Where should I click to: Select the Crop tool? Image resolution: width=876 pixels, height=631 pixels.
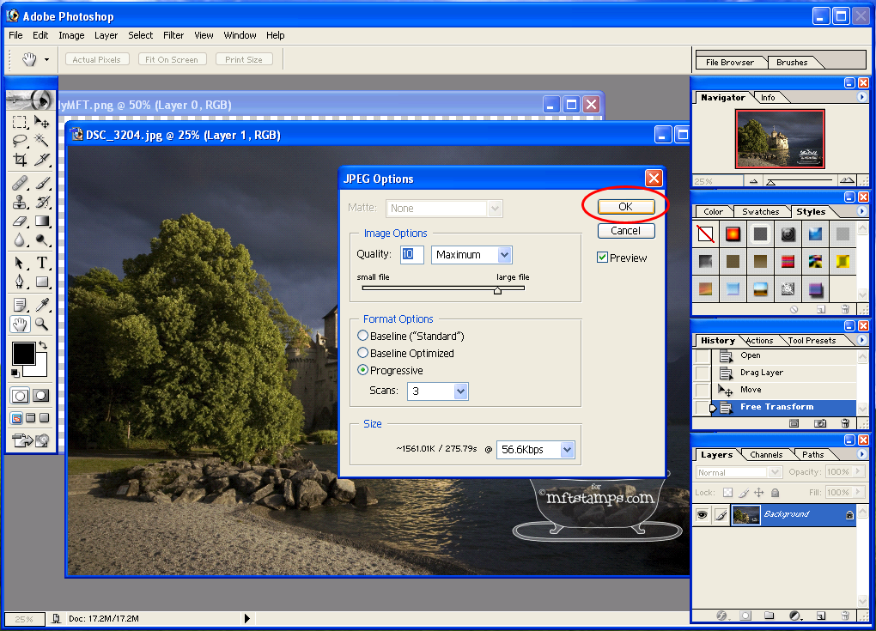[20, 160]
